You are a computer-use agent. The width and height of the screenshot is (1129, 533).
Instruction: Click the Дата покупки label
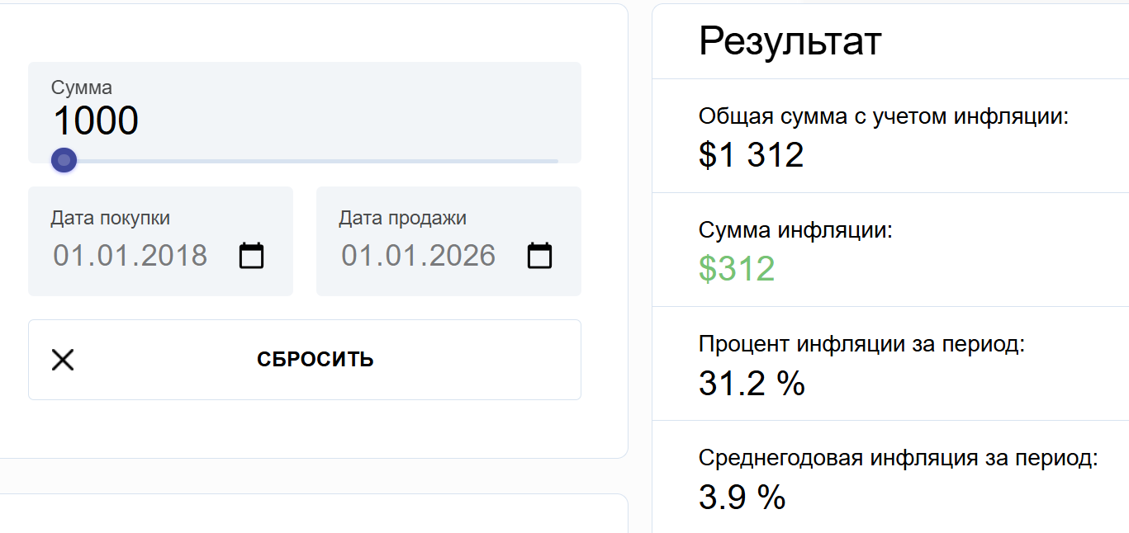point(111,218)
